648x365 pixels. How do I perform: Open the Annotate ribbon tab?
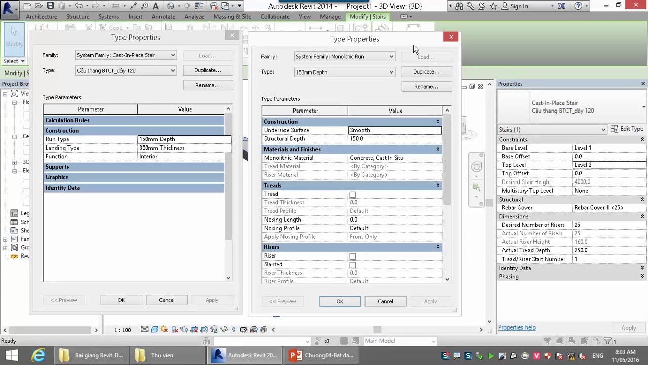[164, 16]
